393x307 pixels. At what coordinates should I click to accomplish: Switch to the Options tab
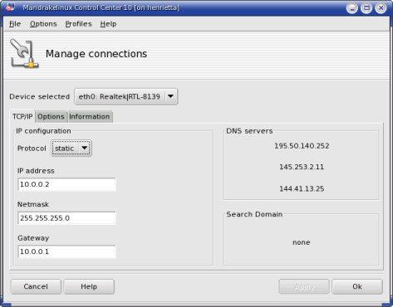point(51,117)
